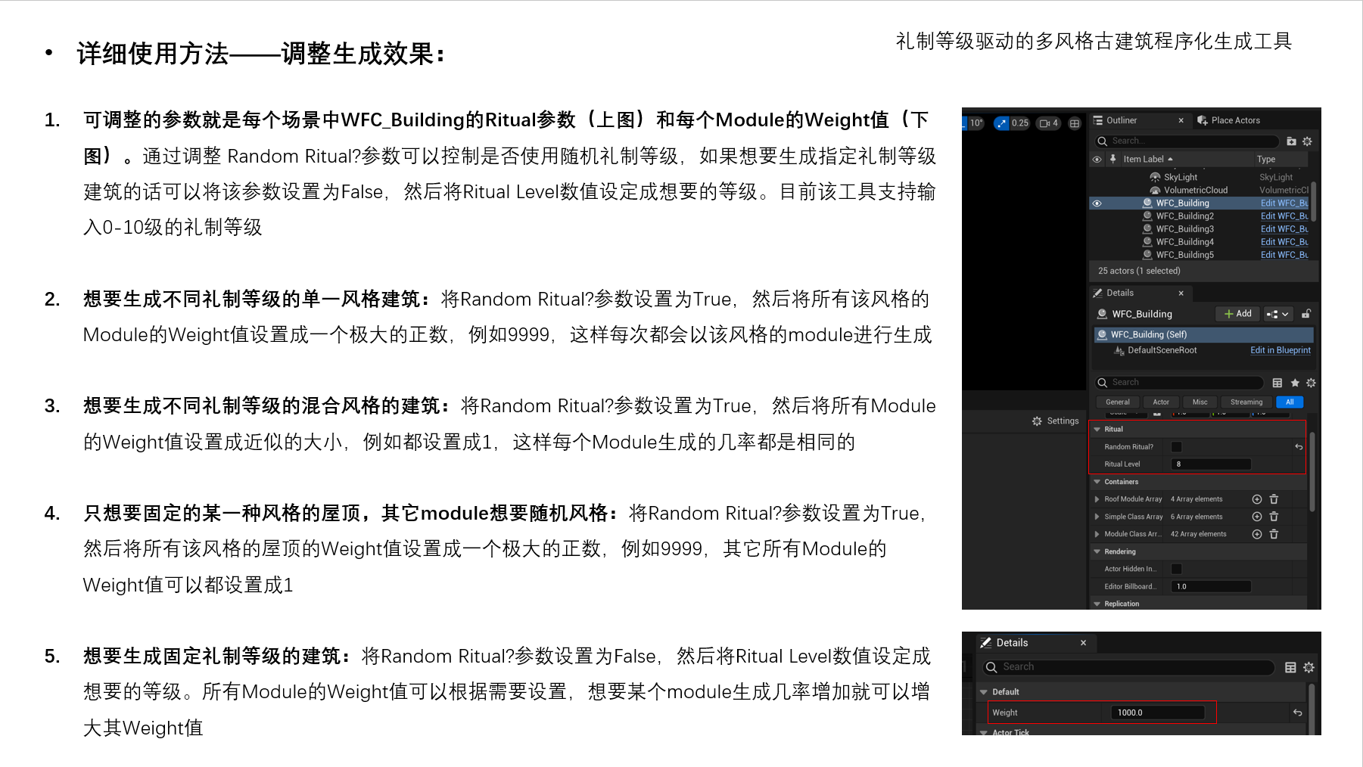Toggle Actor Hidden In Game checkbox
Image resolution: width=1363 pixels, height=767 pixels.
[1176, 569]
